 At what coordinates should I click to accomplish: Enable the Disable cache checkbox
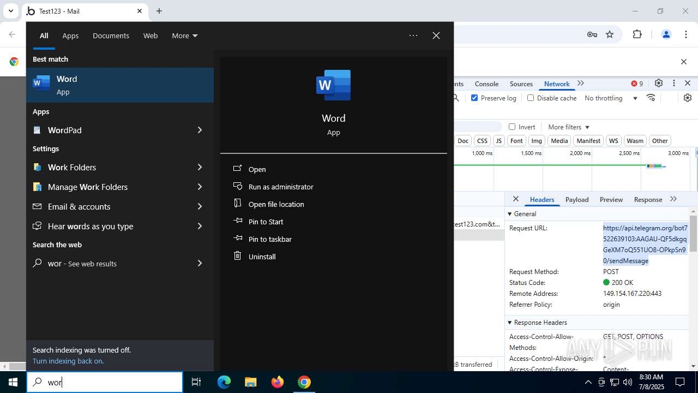[531, 98]
